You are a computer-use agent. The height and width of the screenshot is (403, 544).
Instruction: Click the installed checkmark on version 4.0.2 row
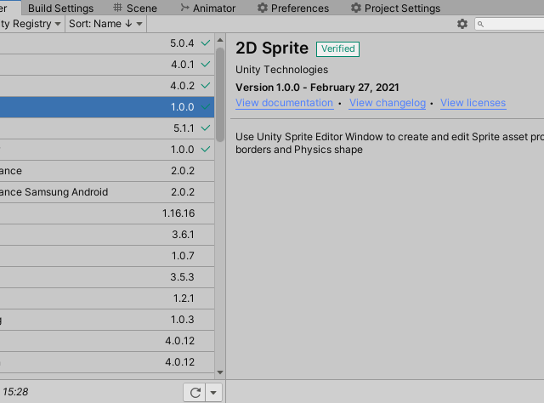[206, 85]
